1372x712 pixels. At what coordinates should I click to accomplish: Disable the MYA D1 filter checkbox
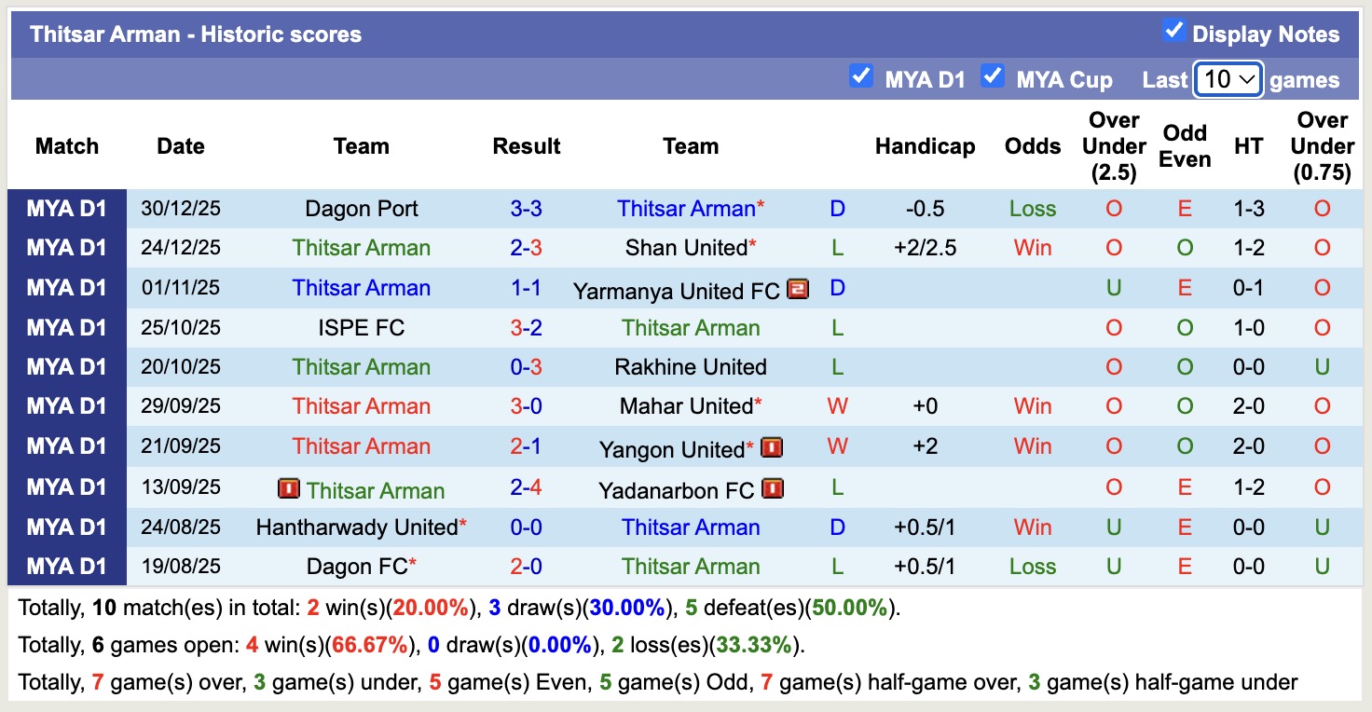coord(861,75)
